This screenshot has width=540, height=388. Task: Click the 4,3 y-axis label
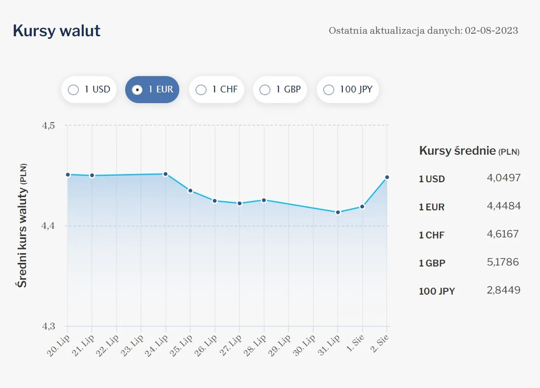49,326
